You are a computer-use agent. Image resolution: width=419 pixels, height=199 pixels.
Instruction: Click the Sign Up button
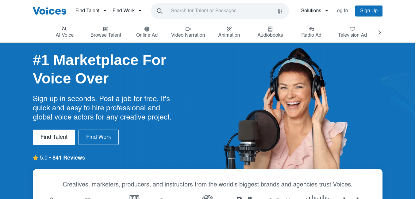(x=369, y=11)
